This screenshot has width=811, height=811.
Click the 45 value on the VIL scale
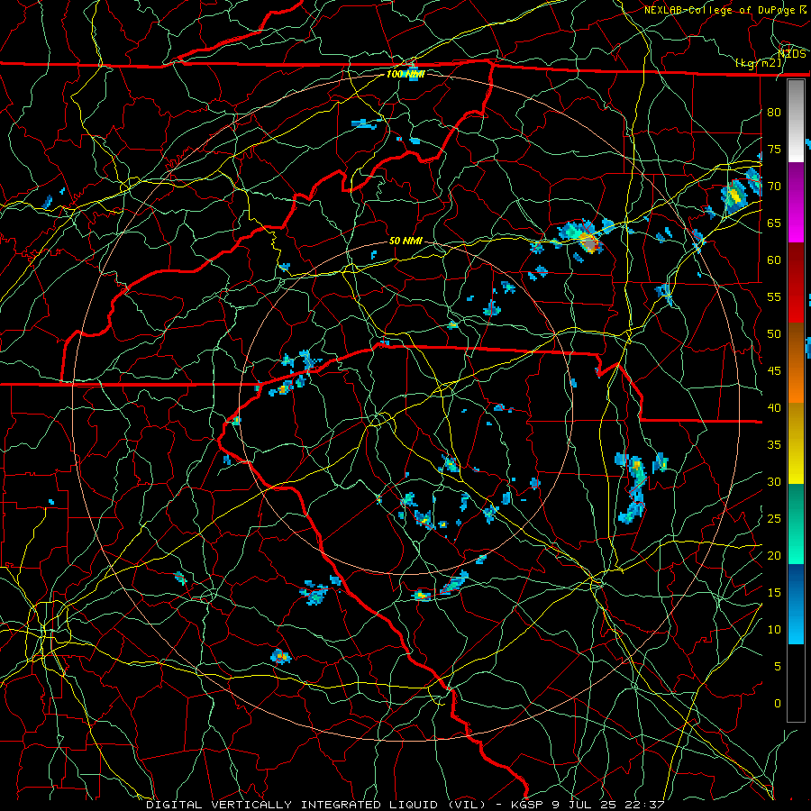pyautogui.click(x=774, y=371)
